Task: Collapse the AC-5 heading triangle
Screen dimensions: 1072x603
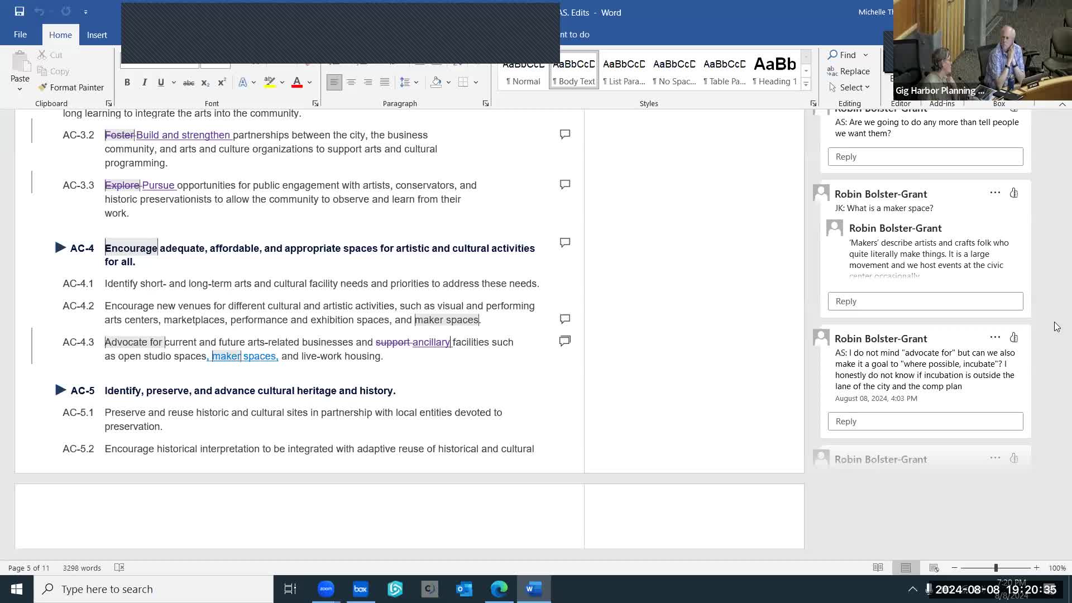Action: pos(60,390)
